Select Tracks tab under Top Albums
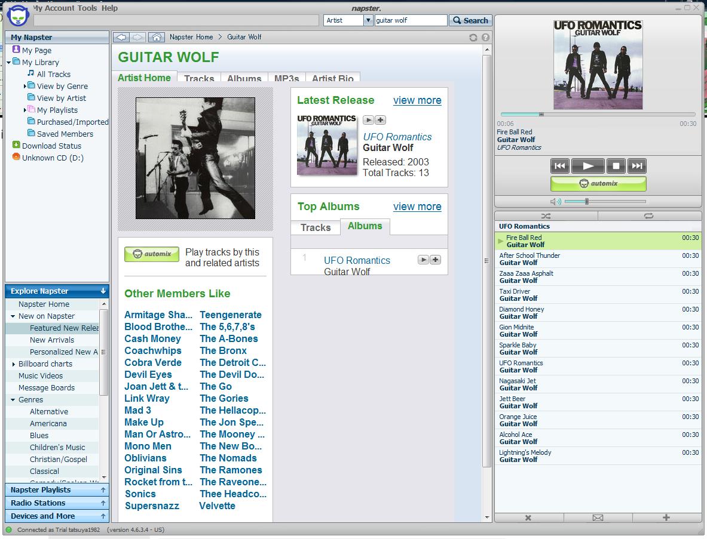This screenshot has height=539, width=707. (316, 227)
